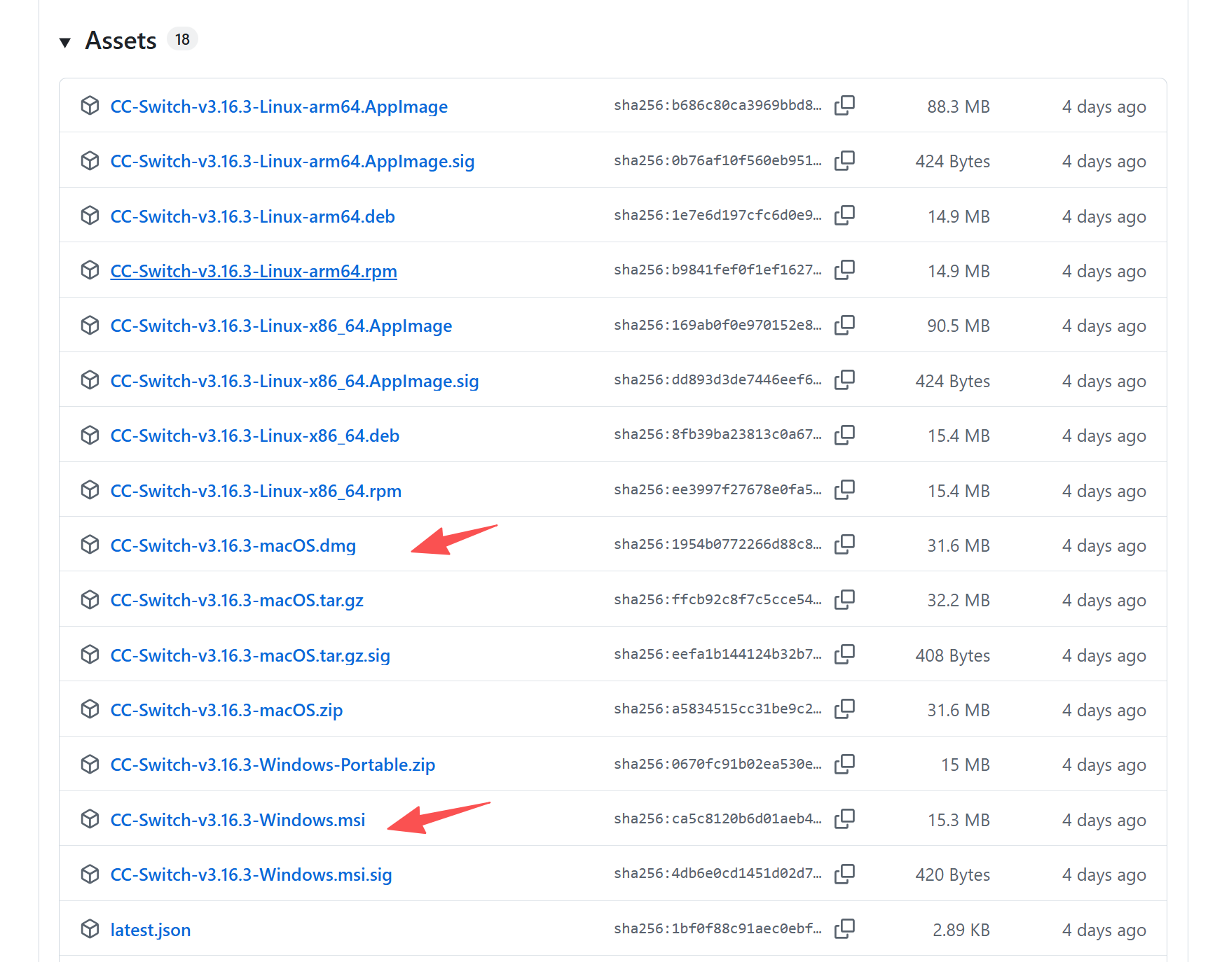Copy the macOS.tar.gz.sig SHA256 hash
The width and height of the screenshot is (1215, 962).
pos(844,655)
